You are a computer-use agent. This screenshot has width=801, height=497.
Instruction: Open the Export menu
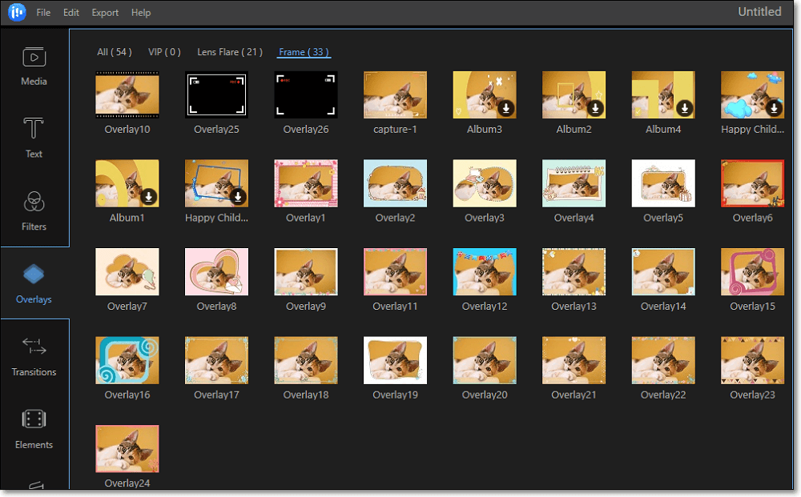105,12
